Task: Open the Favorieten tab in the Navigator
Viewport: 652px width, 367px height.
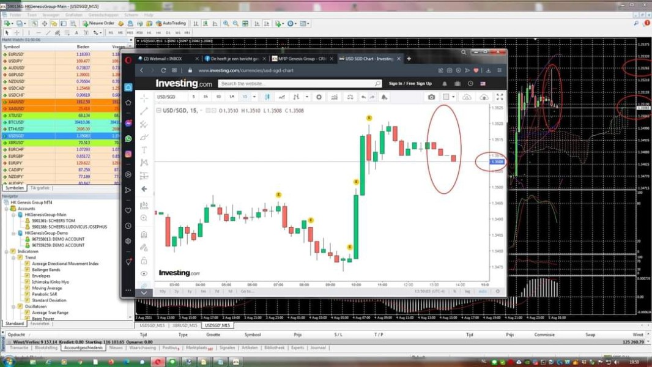Action: point(40,324)
